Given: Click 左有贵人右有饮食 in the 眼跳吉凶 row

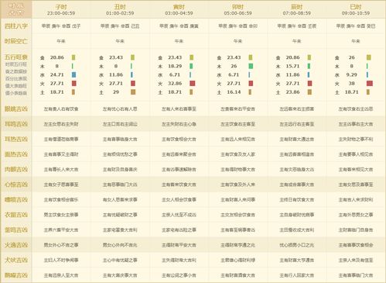Looking at the screenshot, I should point(61,109).
